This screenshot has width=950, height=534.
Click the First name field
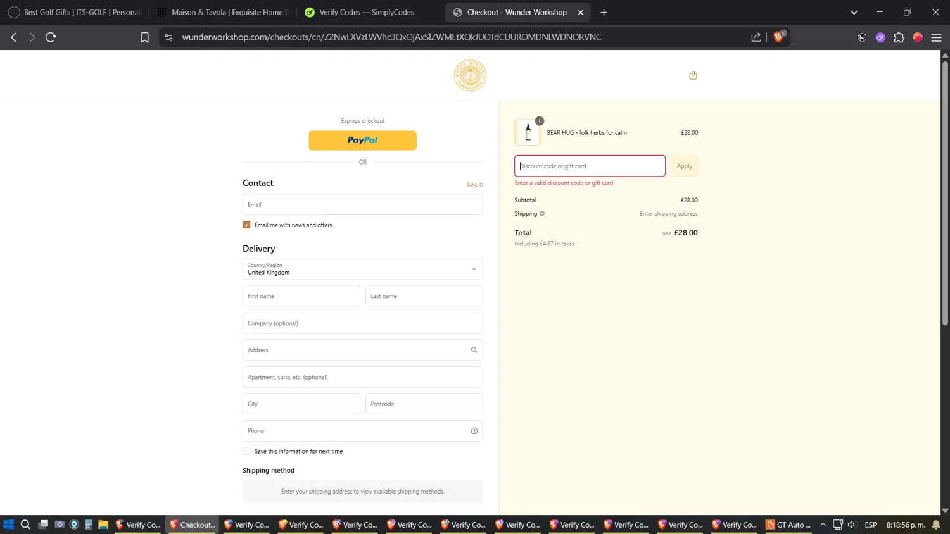point(301,296)
